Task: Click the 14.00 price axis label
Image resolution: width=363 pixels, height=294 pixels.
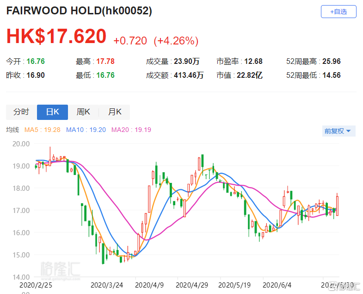Action: [x=21, y=277]
